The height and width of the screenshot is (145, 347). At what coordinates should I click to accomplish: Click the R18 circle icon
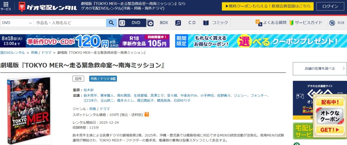point(332,23)
